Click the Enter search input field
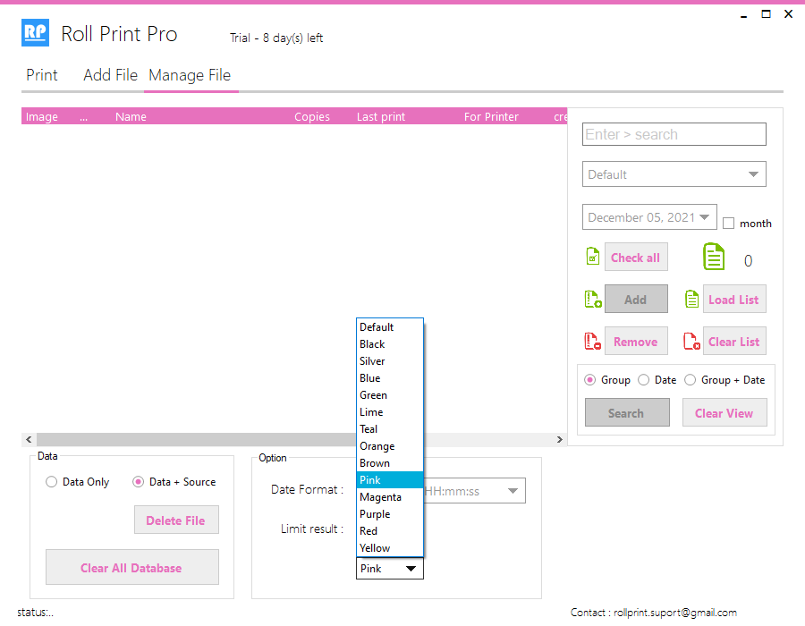The image size is (805, 626). pos(674,134)
